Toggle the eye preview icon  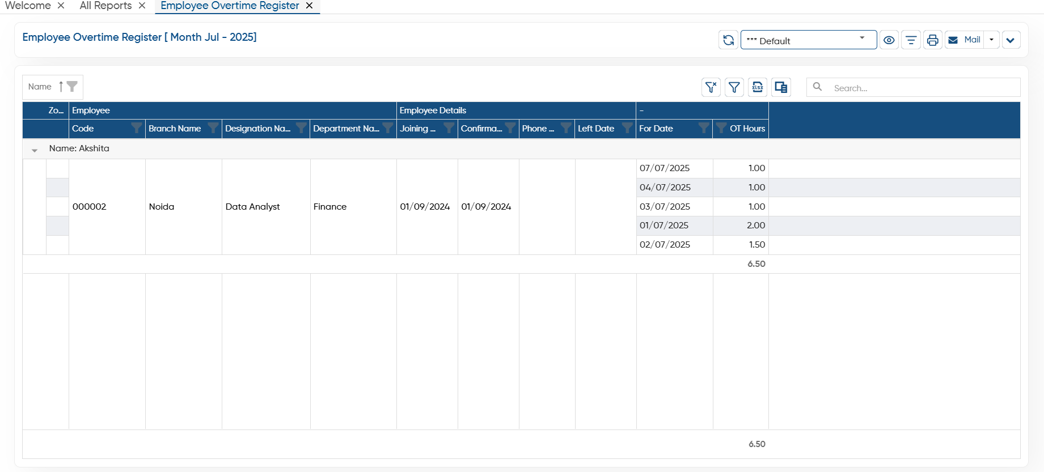(x=889, y=40)
